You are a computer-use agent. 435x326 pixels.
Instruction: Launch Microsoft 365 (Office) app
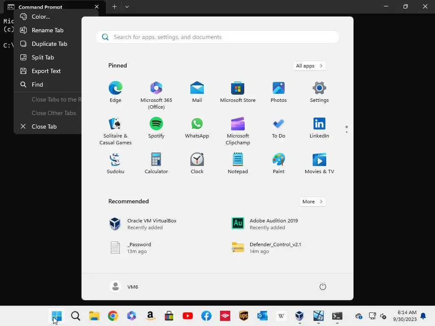[x=156, y=95]
